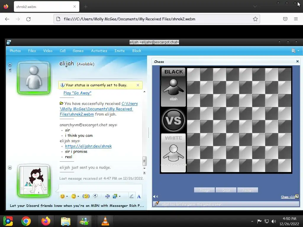Collapse elijah's display picture with top arrow
The width and height of the screenshot is (303, 227).
[x=10, y=64]
